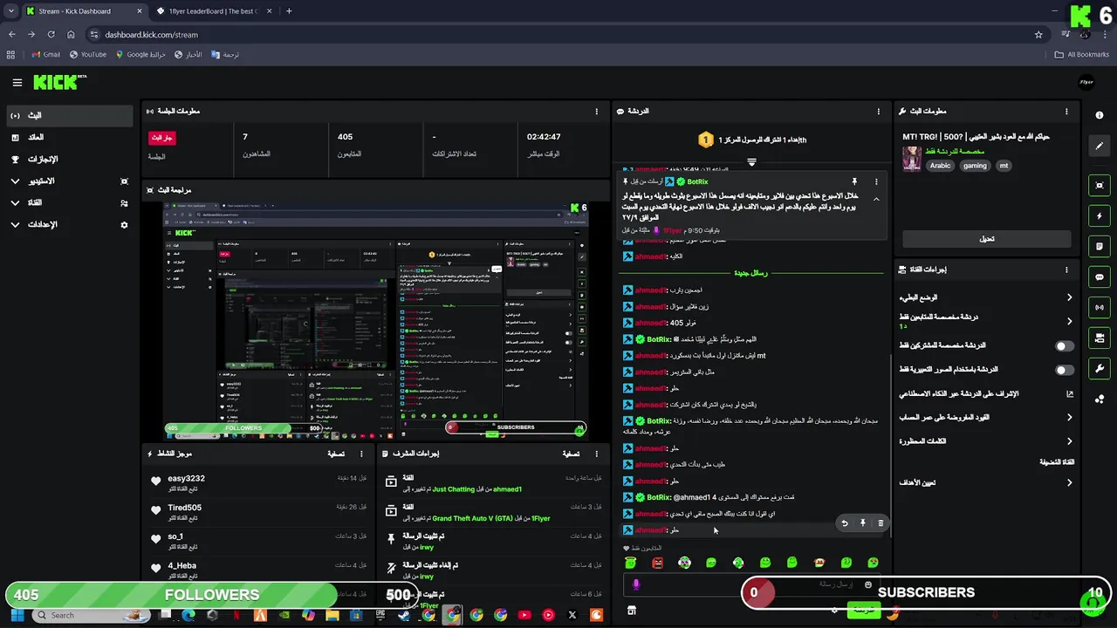Screen dimensions: 1117x628
Task: Open the three-dot menu of موجز النشاط panel
Action: pyautogui.click(x=360, y=454)
